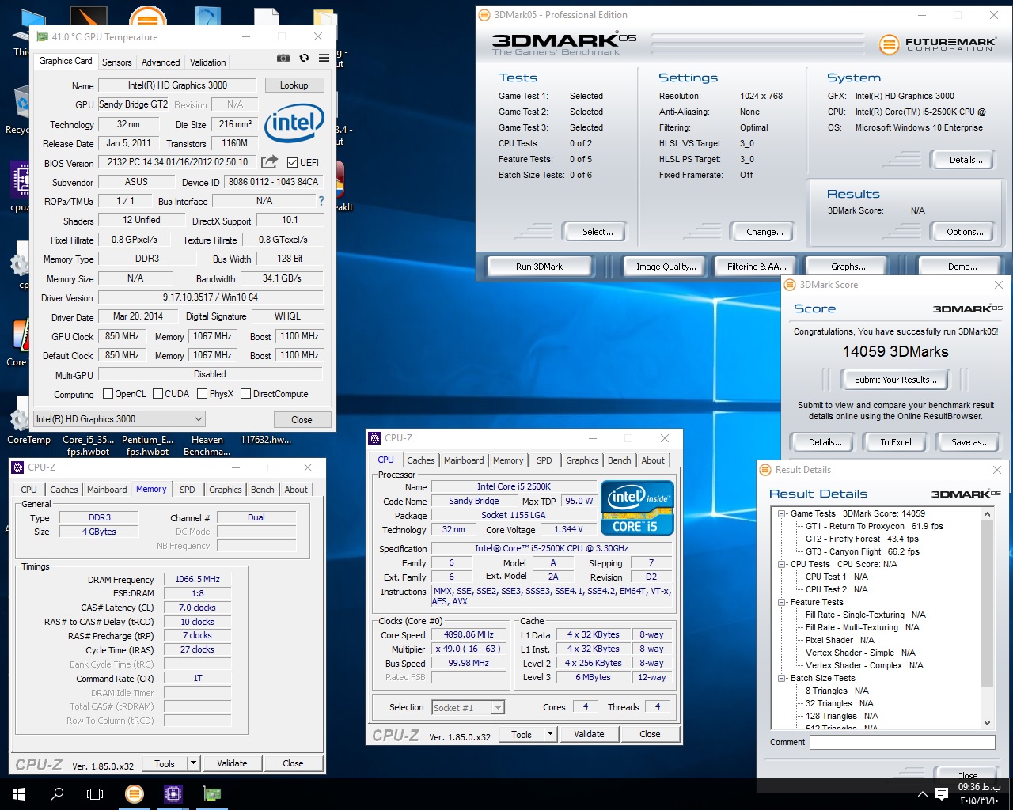Click Result Details scrollbar up arrow
This screenshot has width=1013, height=810.
pos(987,514)
